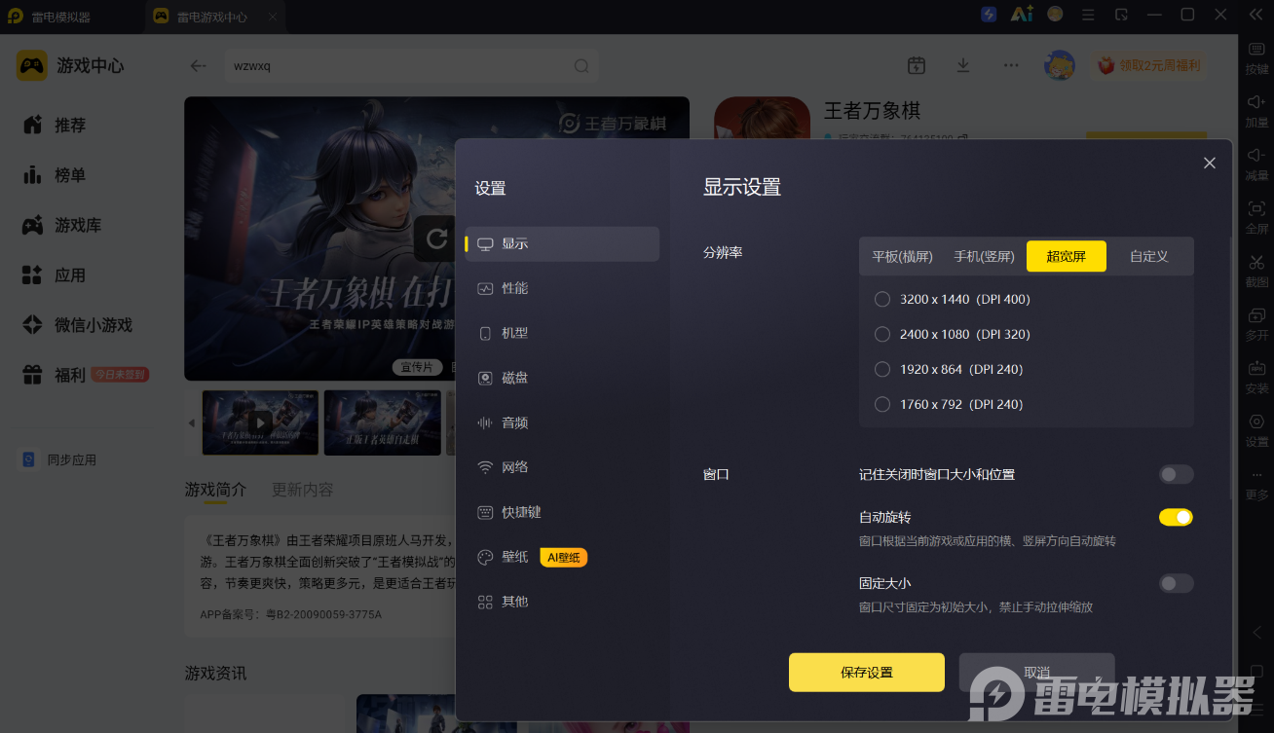The height and width of the screenshot is (733, 1274).
Task: Open the 壁纸 settings section
Action: [x=563, y=557]
